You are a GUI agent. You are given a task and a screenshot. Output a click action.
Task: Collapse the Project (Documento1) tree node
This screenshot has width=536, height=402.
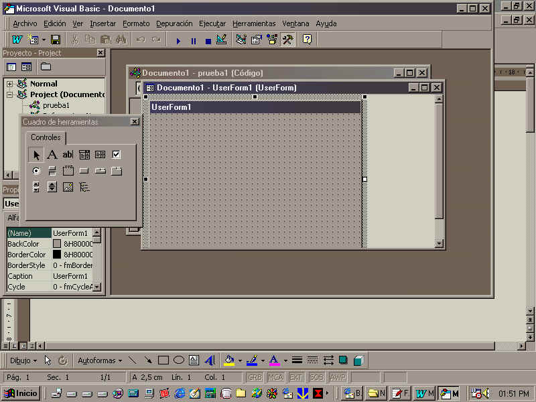(9, 94)
